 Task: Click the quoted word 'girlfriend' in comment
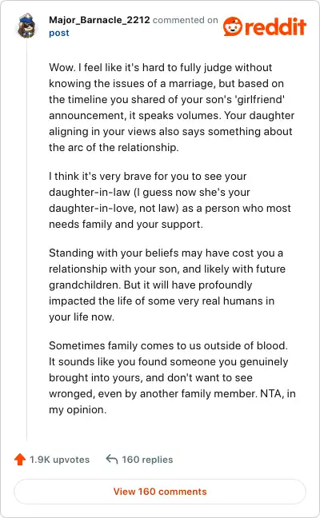click(x=259, y=99)
